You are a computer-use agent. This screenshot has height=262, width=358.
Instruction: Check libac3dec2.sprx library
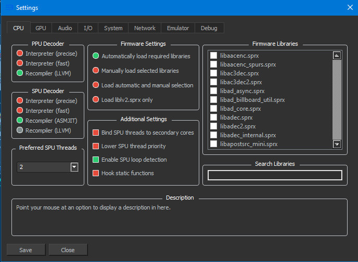click(213, 82)
